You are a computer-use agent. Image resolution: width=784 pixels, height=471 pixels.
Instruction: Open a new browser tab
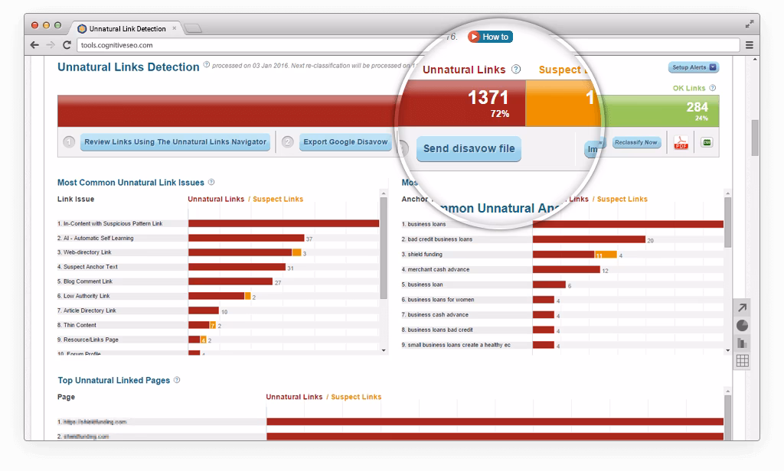[x=193, y=29]
